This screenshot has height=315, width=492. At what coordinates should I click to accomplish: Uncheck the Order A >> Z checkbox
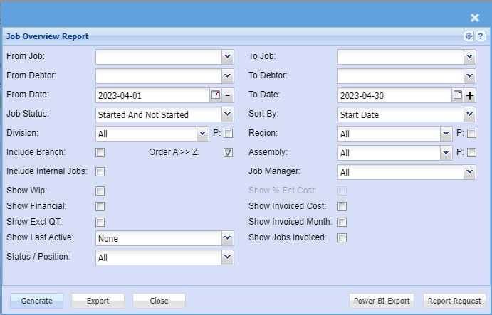(228, 152)
